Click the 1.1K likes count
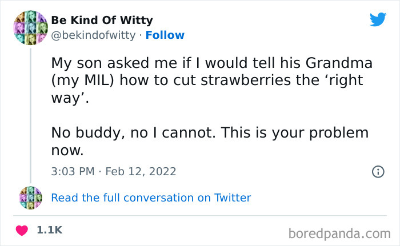The width and height of the screenshot is (400, 246). tap(49, 231)
